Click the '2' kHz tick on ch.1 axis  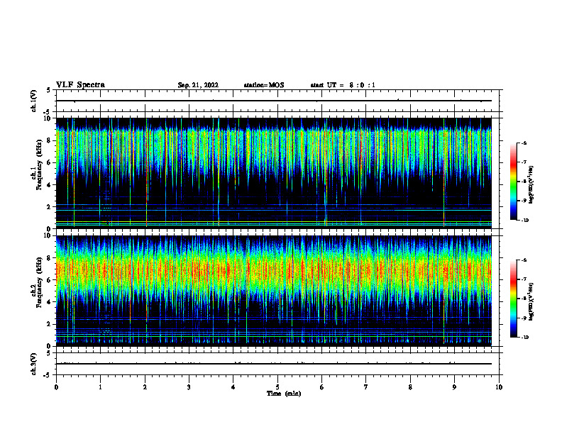(x=50, y=206)
